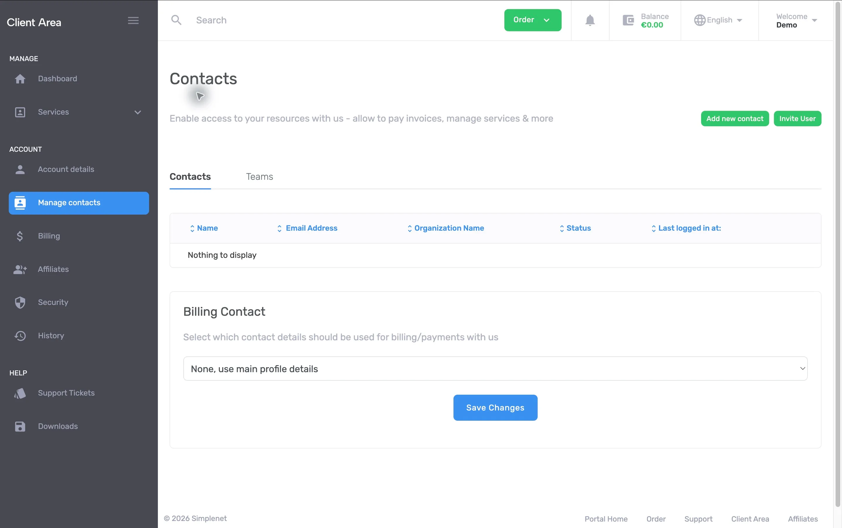
Task: Click the wallet balance icon
Action: coord(628,20)
